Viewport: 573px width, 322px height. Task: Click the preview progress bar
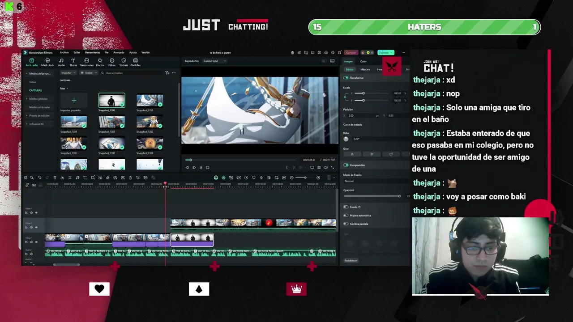241,160
